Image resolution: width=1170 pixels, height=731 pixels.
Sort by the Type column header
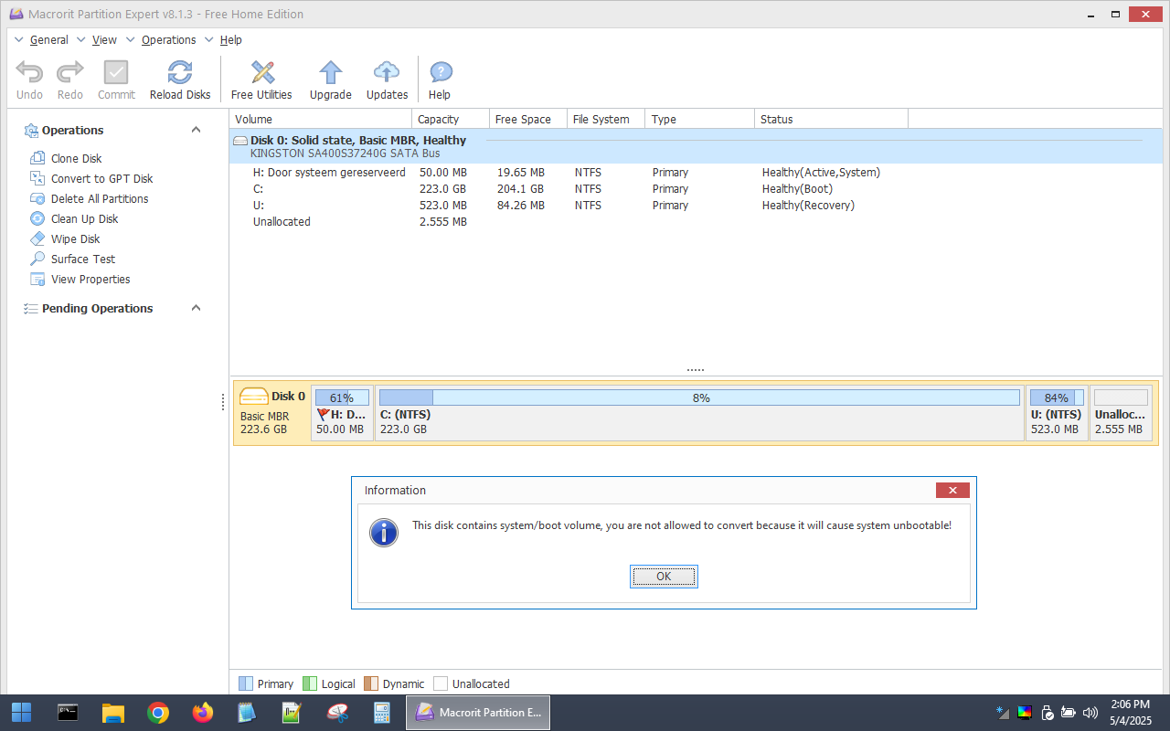pyautogui.click(x=700, y=119)
